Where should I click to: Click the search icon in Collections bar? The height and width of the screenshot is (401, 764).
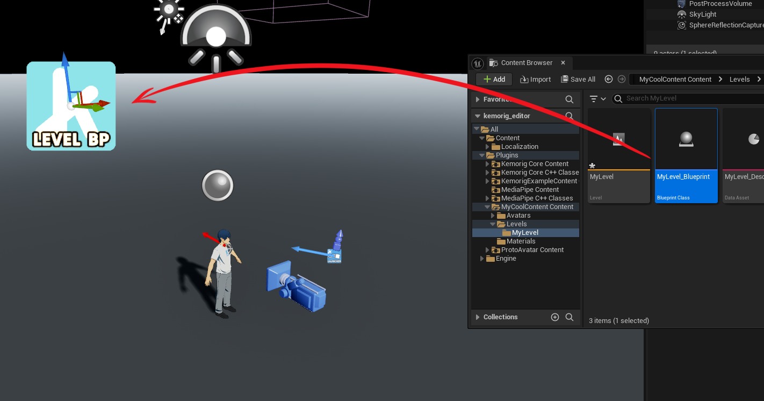[570, 317]
